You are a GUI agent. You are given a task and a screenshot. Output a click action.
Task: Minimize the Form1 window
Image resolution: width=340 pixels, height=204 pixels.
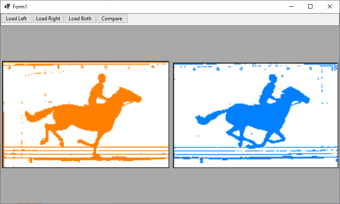pos(291,6)
